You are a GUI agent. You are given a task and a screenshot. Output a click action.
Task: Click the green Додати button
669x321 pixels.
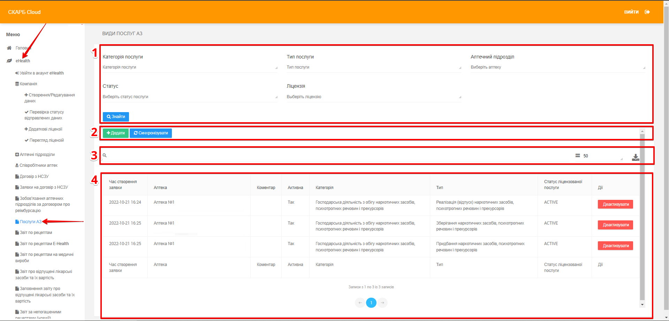116,133
